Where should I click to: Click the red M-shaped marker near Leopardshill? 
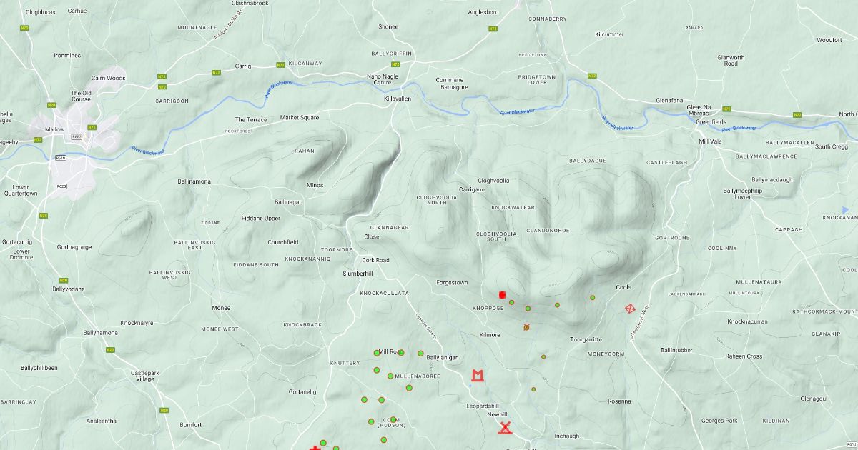click(x=478, y=375)
